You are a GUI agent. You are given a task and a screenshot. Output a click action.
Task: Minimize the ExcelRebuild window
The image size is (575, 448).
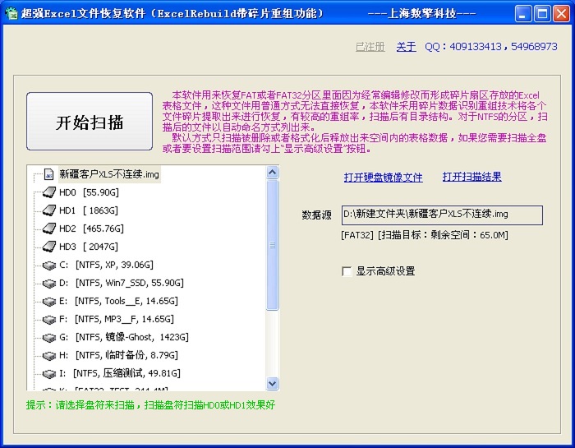point(522,14)
